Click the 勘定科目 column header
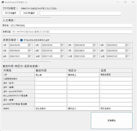 41,71
